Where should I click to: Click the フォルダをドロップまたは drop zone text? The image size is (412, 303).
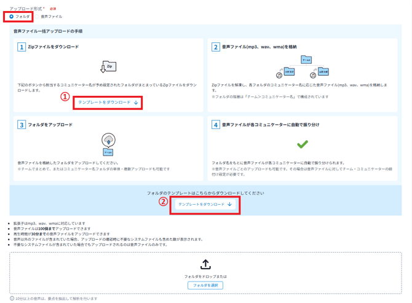[205, 277]
